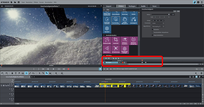This screenshot has width=204, height=107.
Task: Open the Store tab
Action: (154, 6)
